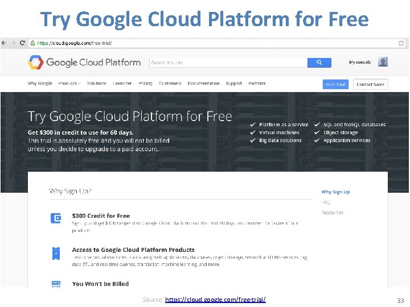Click the browser back arrow

pos(4,43)
